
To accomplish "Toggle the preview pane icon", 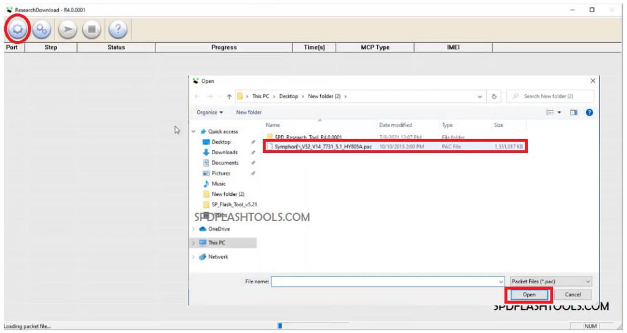I will click(x=574, y=113).
